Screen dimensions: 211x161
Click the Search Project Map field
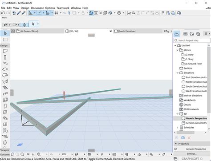click(192, 40)
